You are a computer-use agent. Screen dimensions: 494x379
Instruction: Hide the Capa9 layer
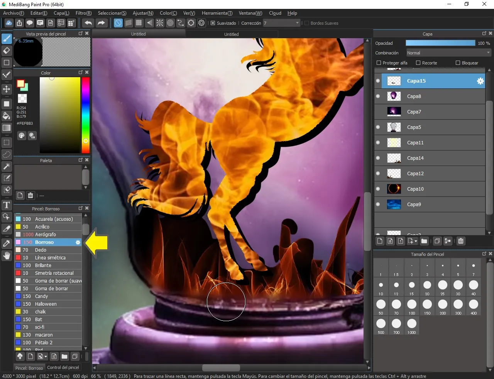coord(378,205)
